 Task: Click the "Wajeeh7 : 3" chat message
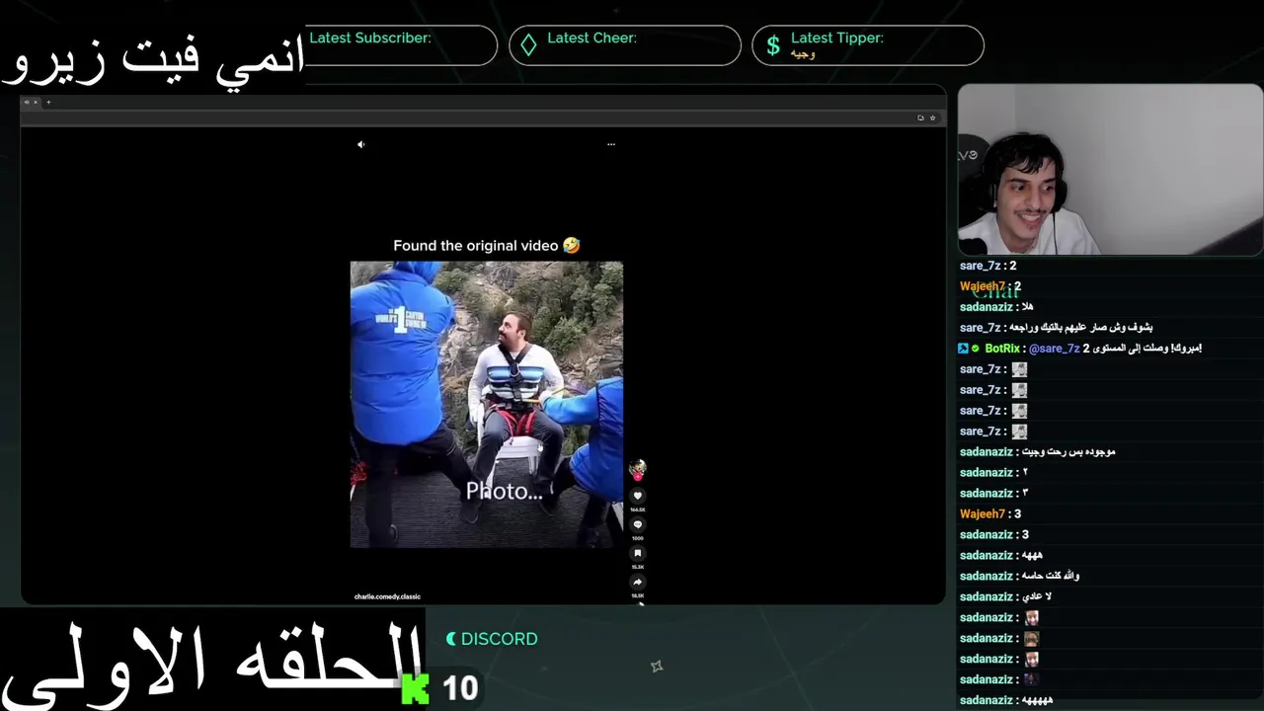pyautogui.click(x=990, y=514)
